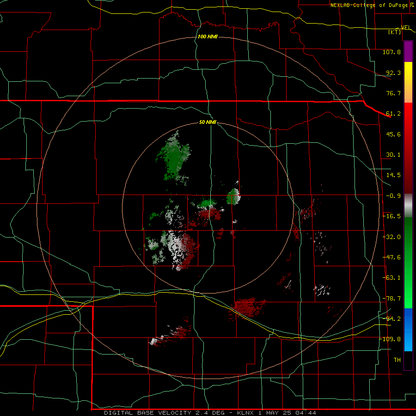Click the 92.3 velocity scale value

point(393,73)
